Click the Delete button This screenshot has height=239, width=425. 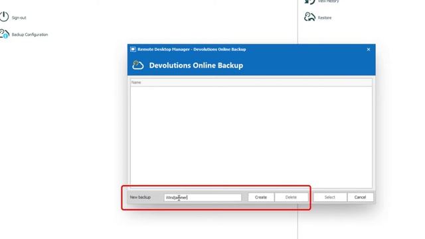tap(291, 197)
